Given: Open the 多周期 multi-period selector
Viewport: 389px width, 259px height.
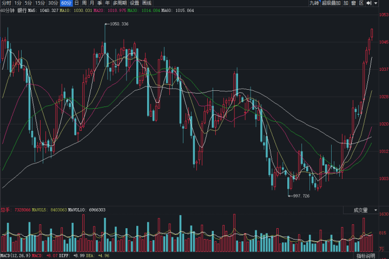Looking at the screenshot, I should coord(120,3).
